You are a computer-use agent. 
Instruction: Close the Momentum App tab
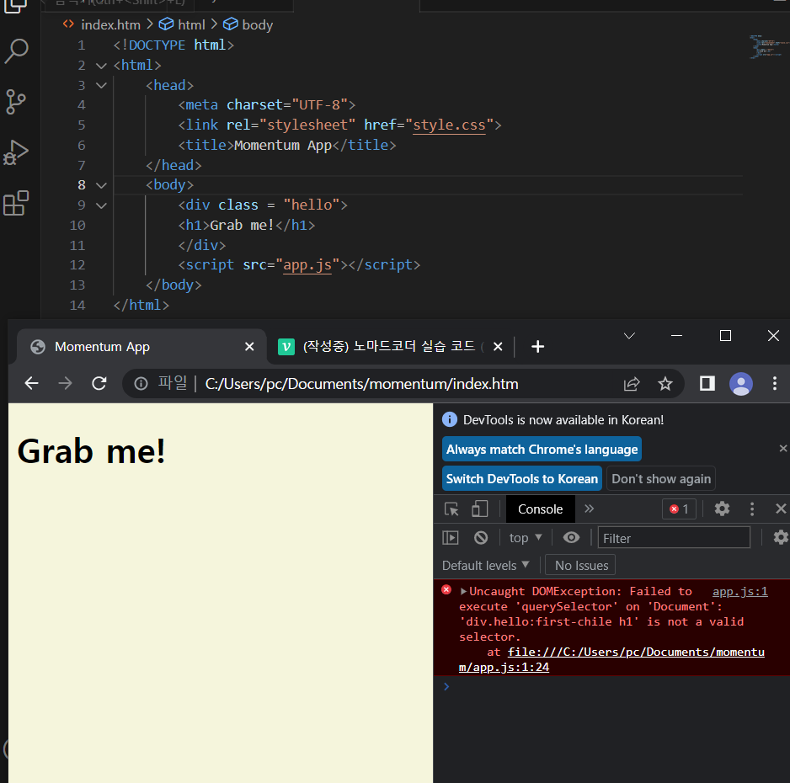click(249, 346)
